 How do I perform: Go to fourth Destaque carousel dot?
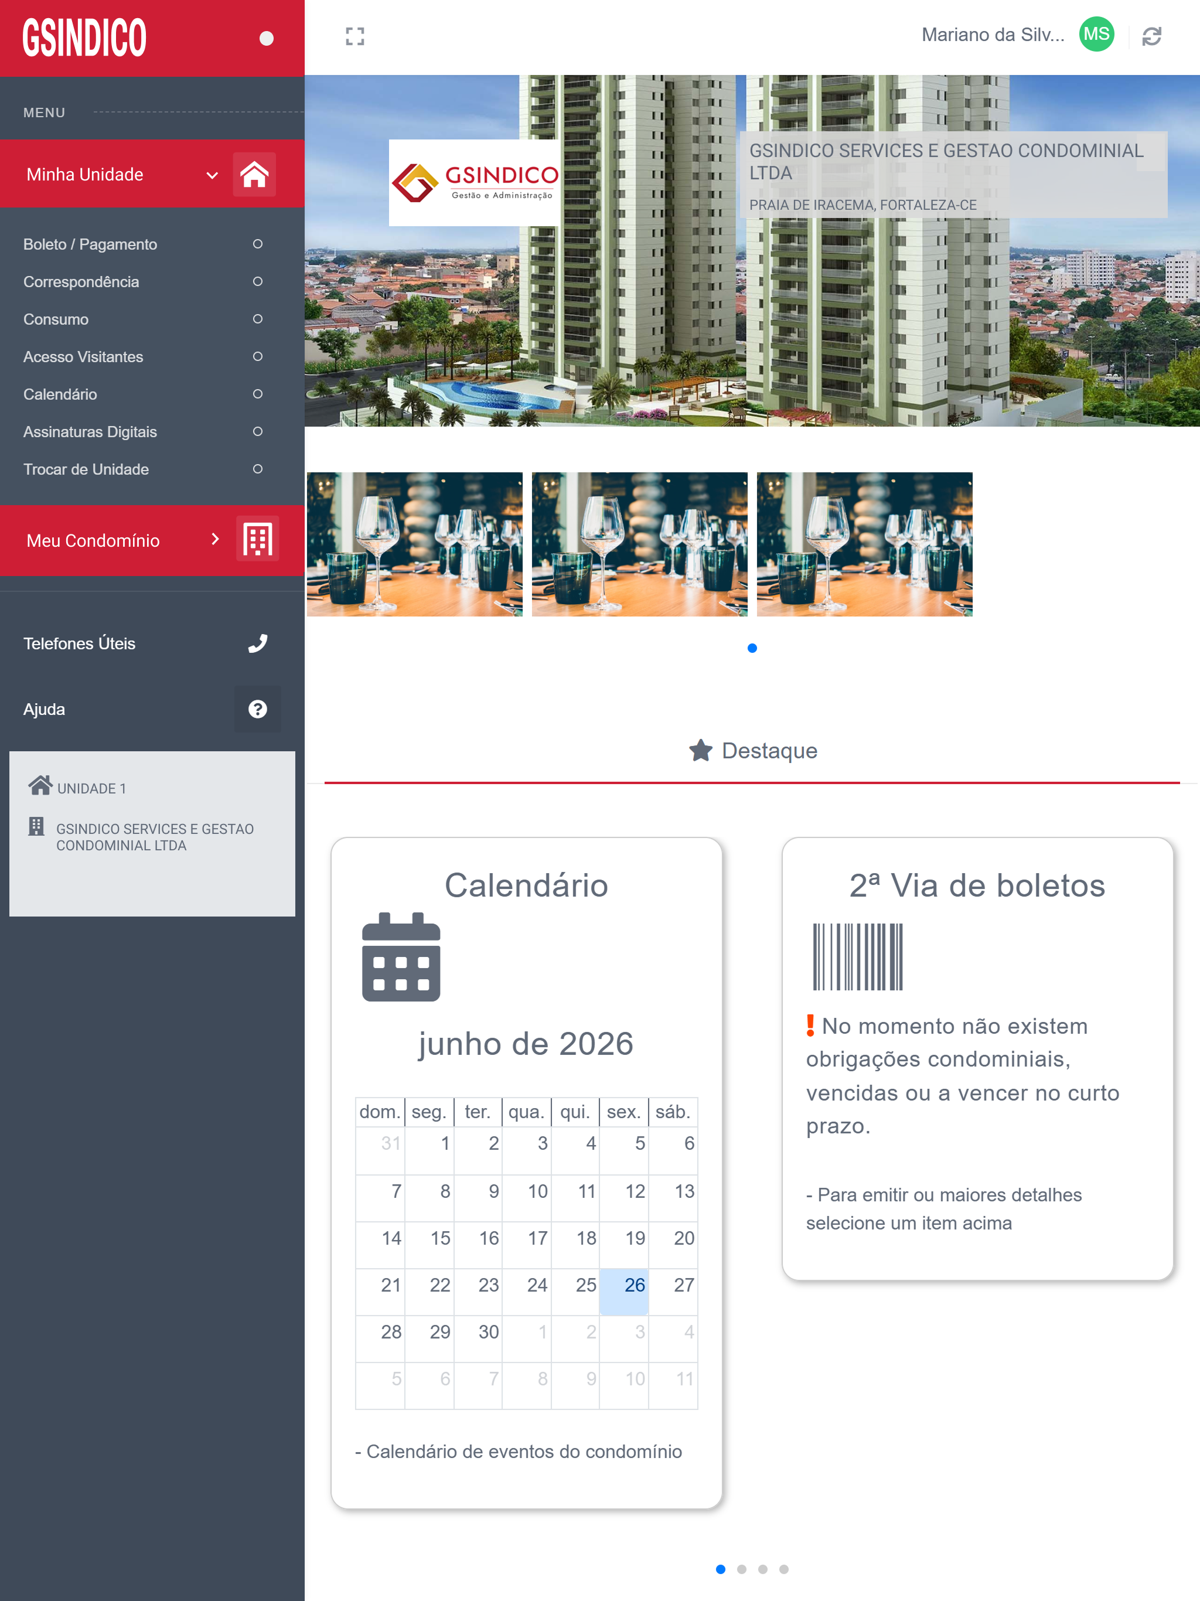(x=784, y=1569)
